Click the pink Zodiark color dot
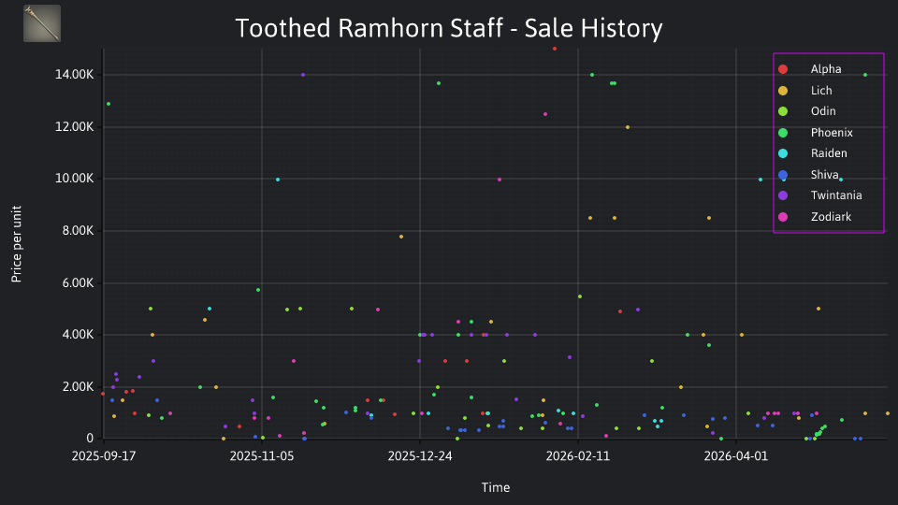 click(x=783, y=216)
